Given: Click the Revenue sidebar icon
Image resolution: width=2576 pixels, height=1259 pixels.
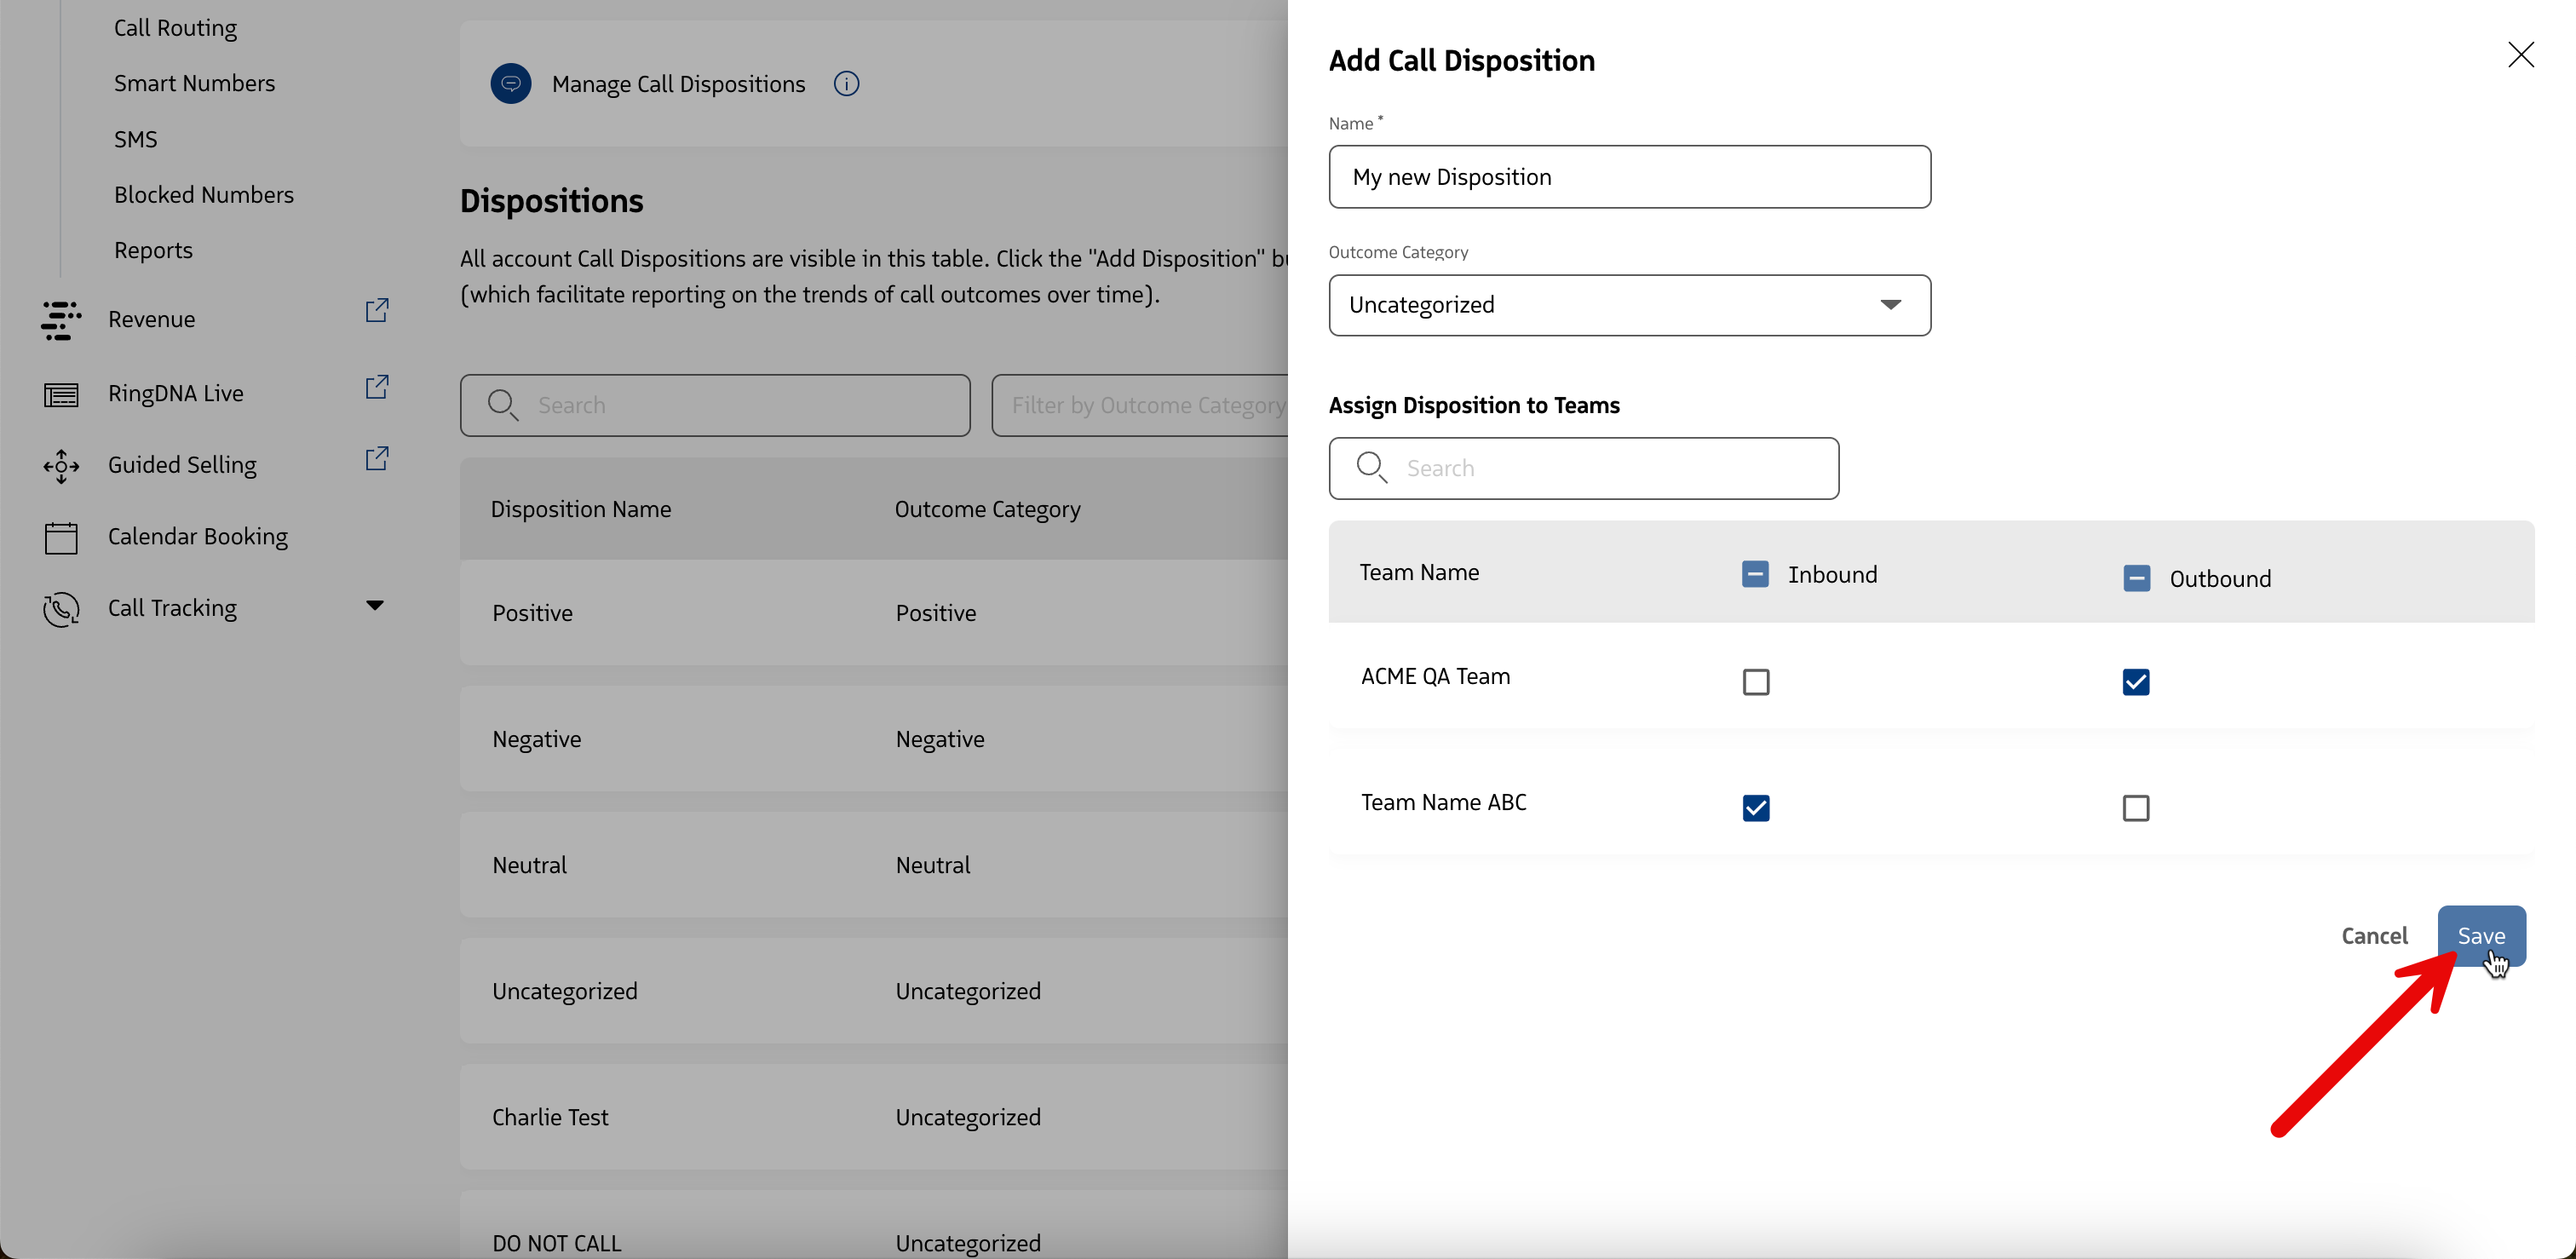Looking at the screenshot, I should [x=61, y=320].
